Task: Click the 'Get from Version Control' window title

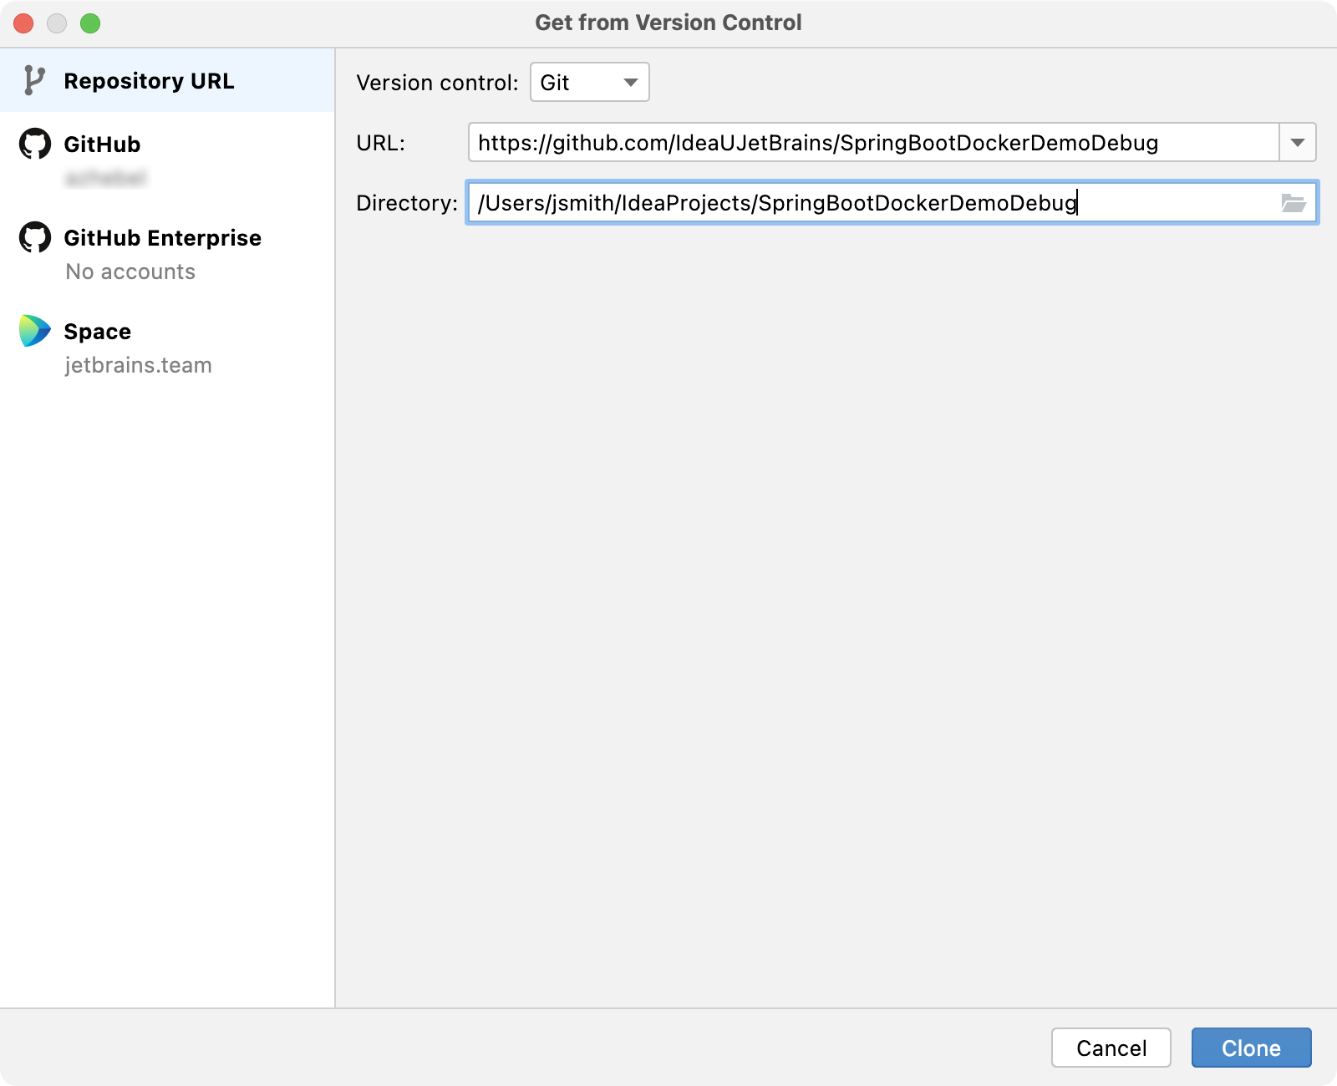Action: click(x=668, y=23)
